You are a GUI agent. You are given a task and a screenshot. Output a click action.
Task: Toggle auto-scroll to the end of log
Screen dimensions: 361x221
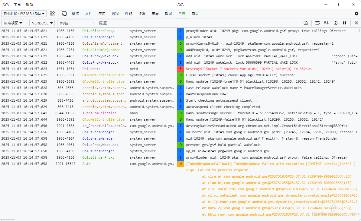click(327, 23)
